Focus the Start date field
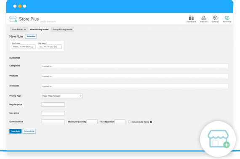 24,47
